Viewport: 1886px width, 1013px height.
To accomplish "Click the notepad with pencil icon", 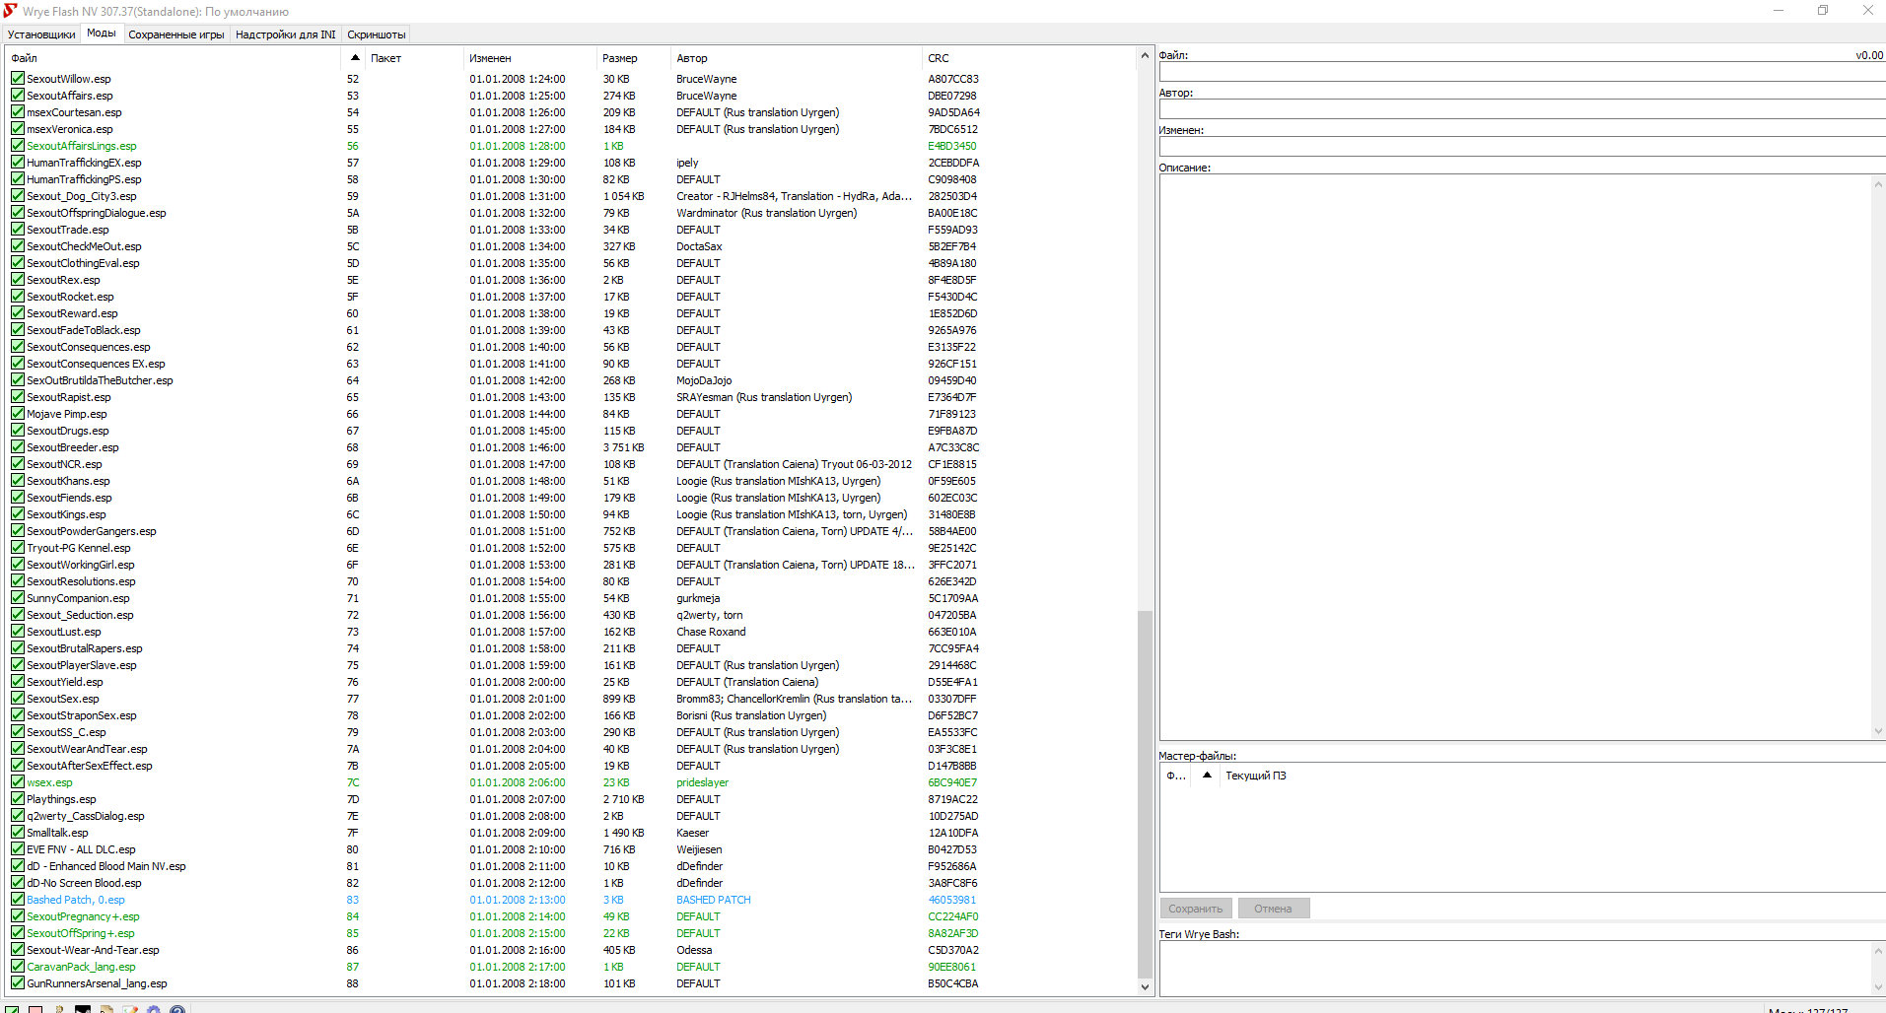I will (x=130, y=1009).
